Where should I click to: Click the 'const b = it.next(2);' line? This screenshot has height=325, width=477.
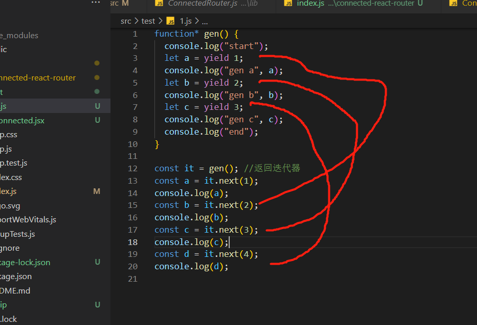[x=206, y=205]
